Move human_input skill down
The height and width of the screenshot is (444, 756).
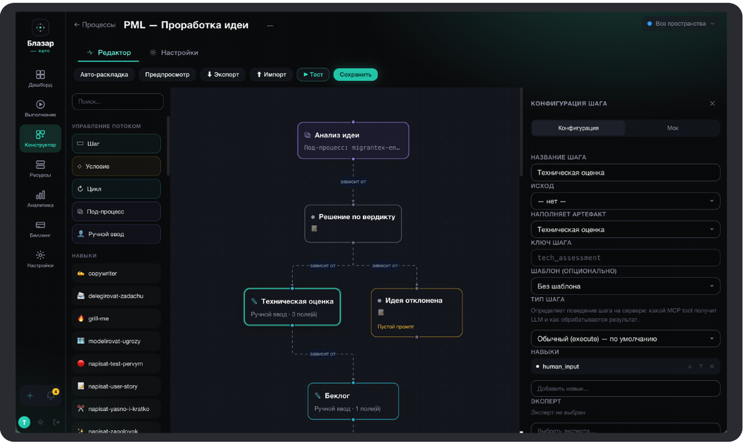coord(700,366)
